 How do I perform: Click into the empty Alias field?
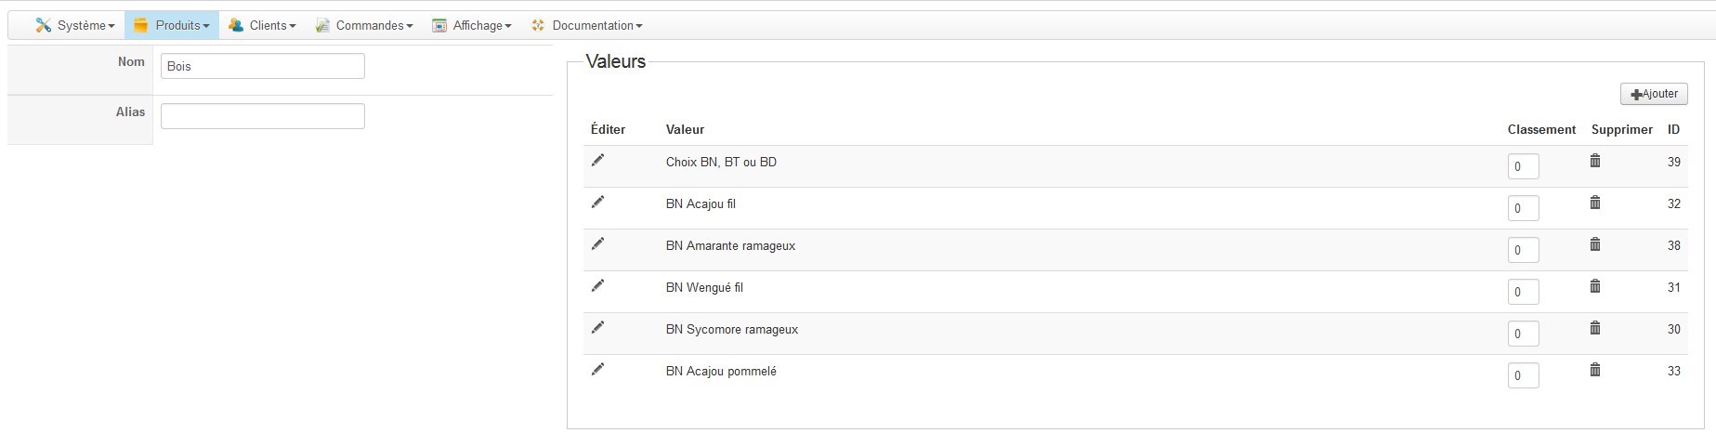pos(262,116)
